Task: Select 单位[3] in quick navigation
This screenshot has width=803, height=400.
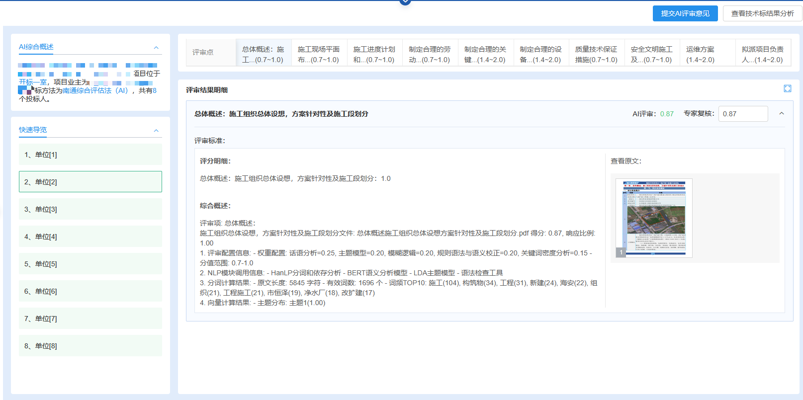Action: [90, 209]
